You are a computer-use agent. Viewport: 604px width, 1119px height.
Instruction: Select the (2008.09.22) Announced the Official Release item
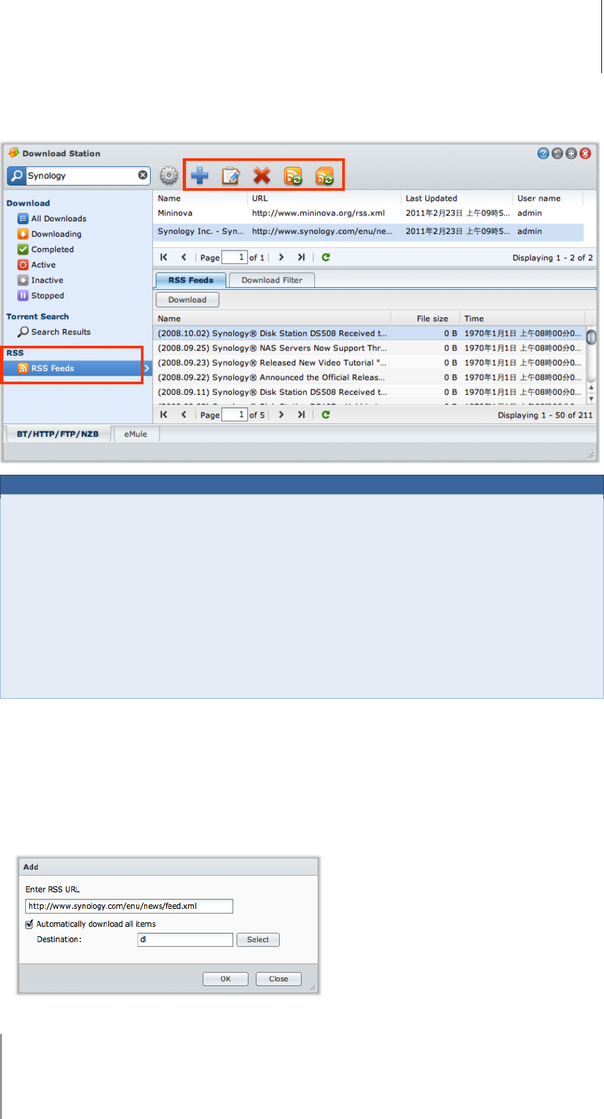369,378
